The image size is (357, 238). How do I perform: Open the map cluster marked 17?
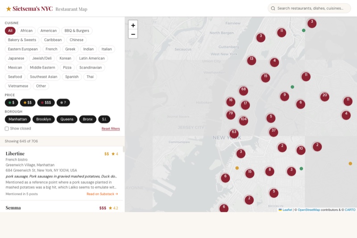coord(245,105)
